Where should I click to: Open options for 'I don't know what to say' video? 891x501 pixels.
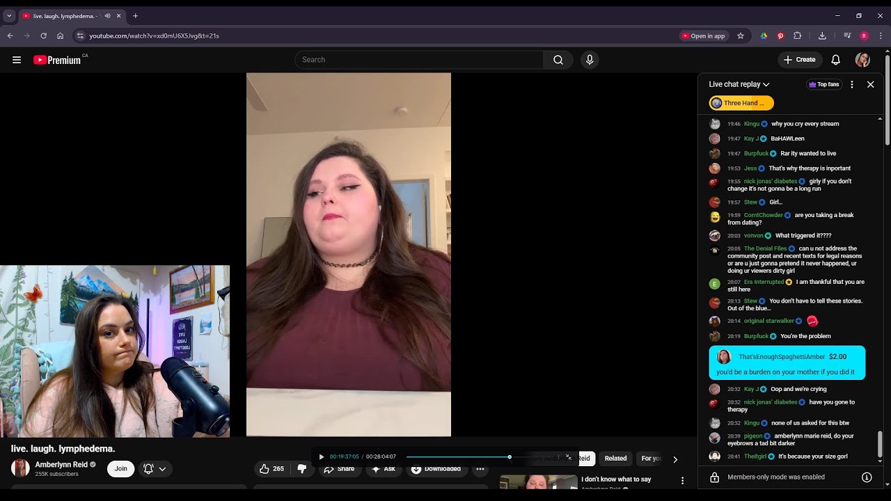[682, 481]
